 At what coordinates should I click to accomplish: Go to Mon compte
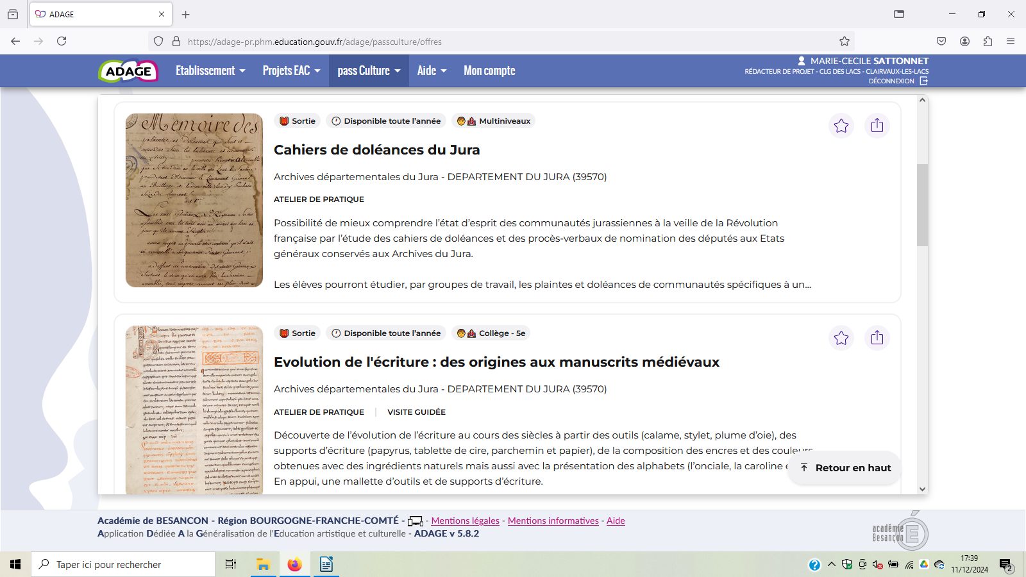point(489,71)
